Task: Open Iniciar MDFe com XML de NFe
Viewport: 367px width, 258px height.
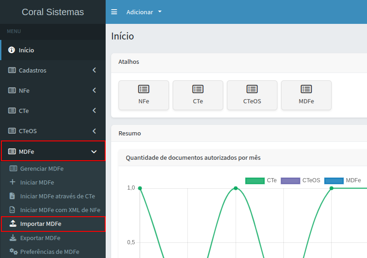Action: point(60,210)
